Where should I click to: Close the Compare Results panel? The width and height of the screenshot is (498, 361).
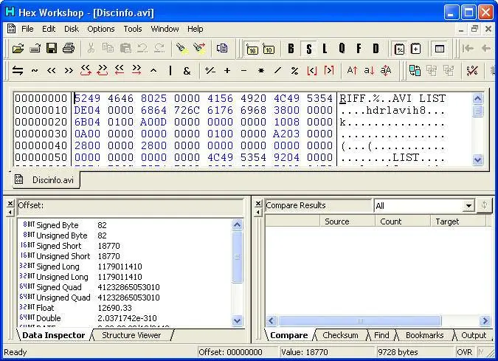coord(258,203)
